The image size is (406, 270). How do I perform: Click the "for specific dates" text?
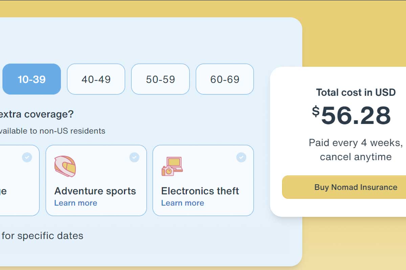(42, 236)
